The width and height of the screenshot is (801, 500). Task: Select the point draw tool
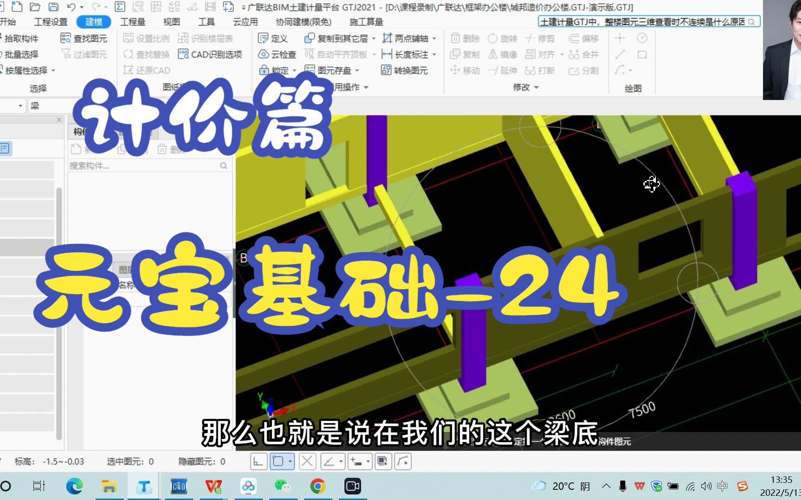pos(620,38)
